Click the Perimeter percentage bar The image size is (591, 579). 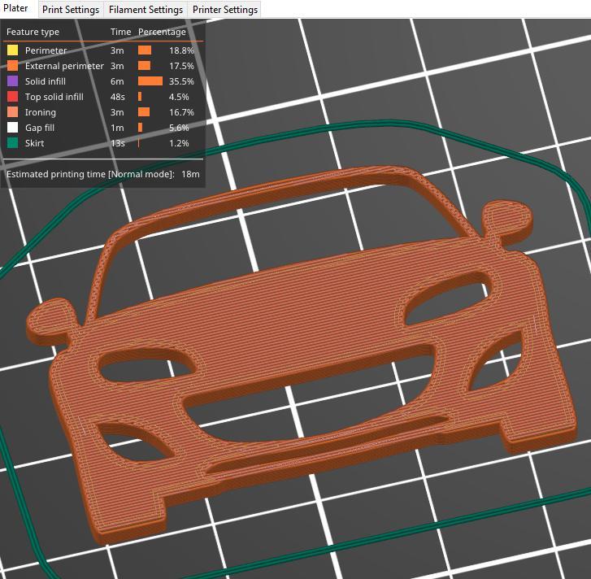click(x=145, y=50)
